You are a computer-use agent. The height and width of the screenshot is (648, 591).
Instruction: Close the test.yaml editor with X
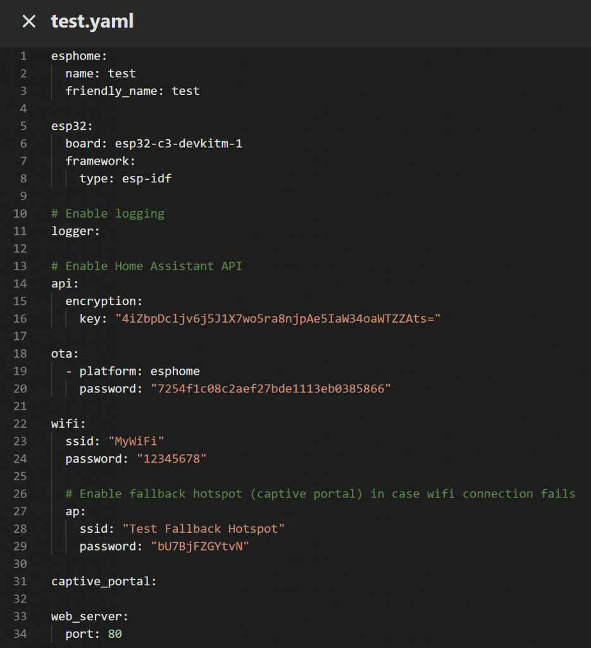point(28,22)
